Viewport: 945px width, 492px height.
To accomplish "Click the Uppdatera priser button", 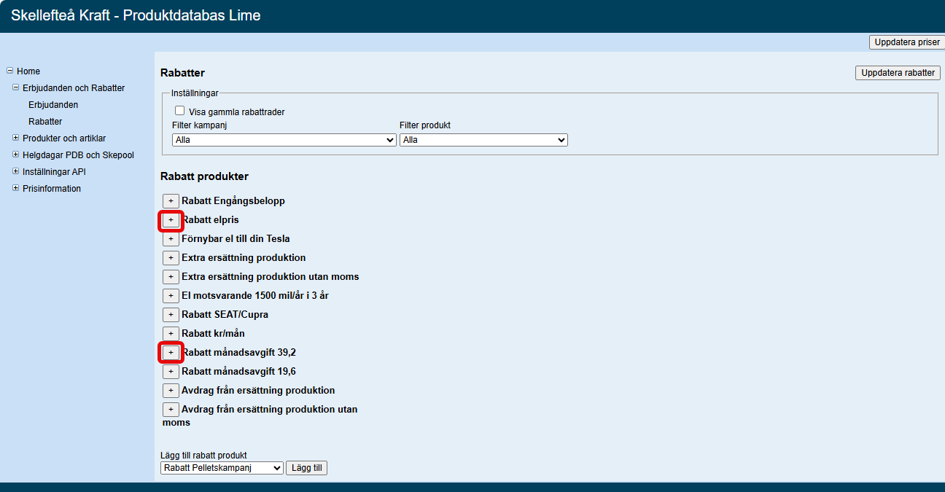I will click(x=906, y=42).
